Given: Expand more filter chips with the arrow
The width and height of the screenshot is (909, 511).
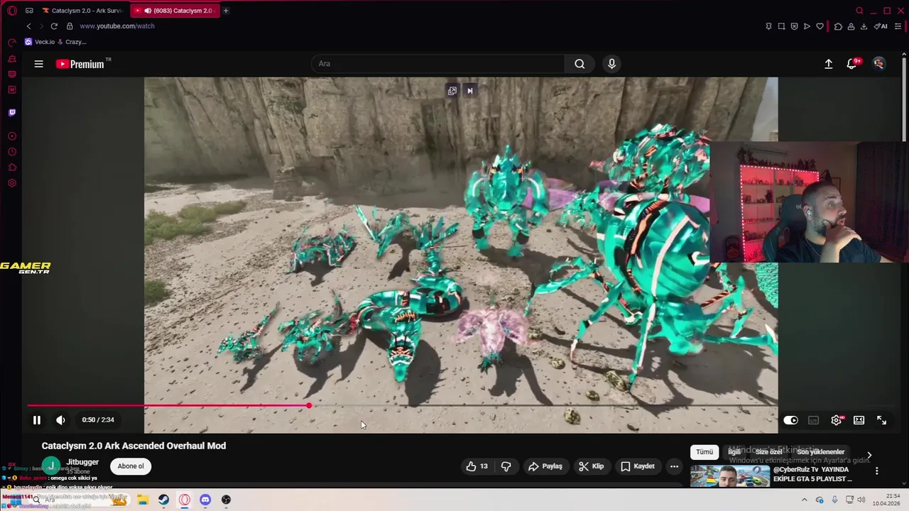Looking at the screenshot, I should point(869,455).
